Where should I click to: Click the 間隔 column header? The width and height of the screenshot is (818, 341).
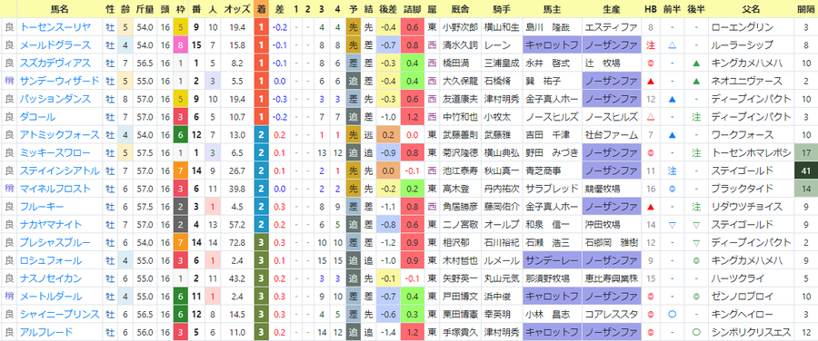click(806, 9)
